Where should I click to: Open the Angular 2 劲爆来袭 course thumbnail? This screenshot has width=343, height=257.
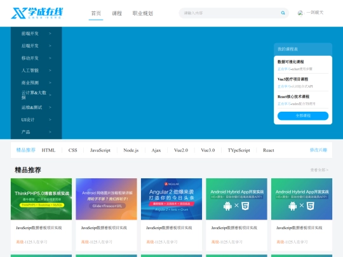[171, 199]
